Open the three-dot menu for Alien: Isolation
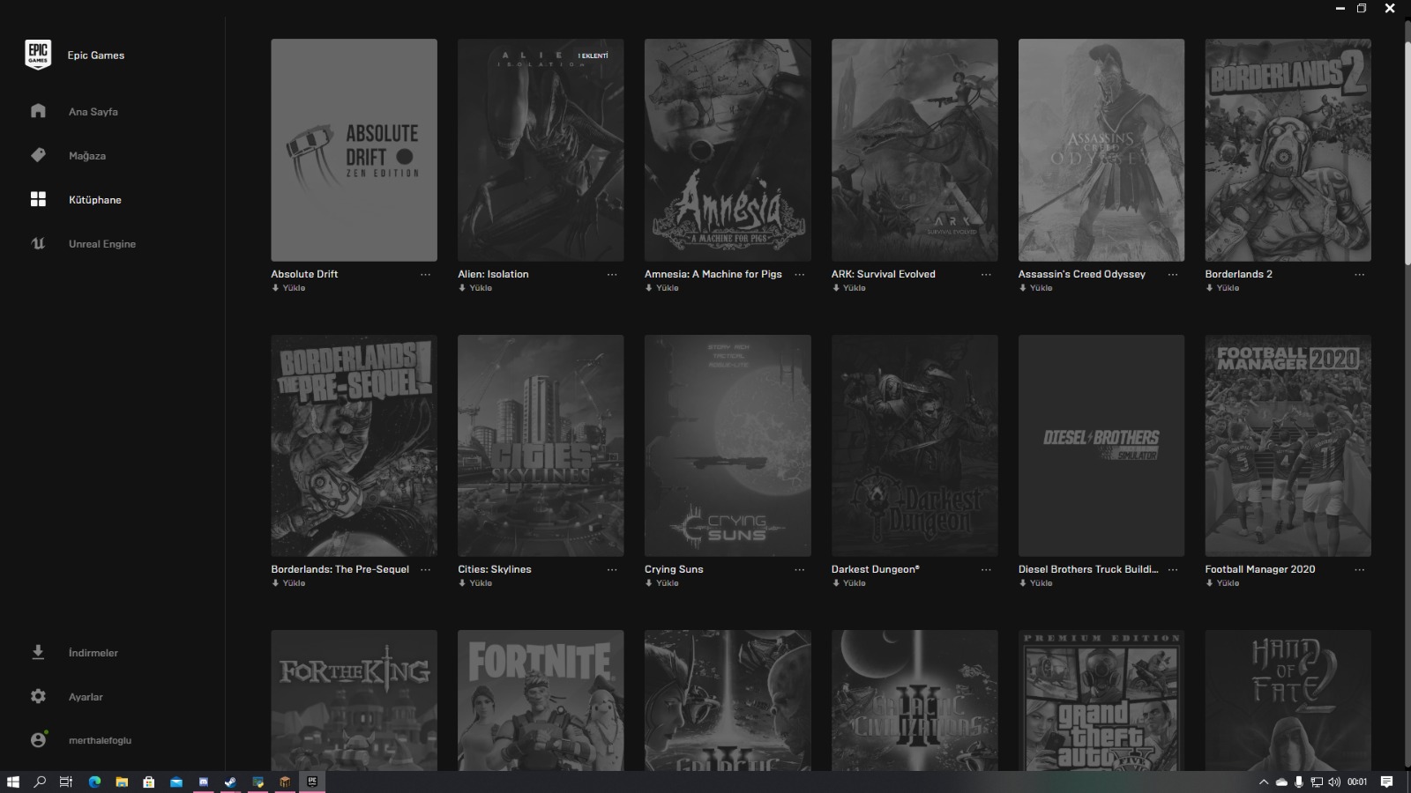This screenshot has height=793, width=1411. pos(612,274)
